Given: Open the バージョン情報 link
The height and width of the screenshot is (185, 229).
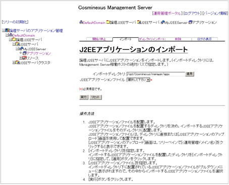Looking at the screenshot, I should [x=215, y=14].
